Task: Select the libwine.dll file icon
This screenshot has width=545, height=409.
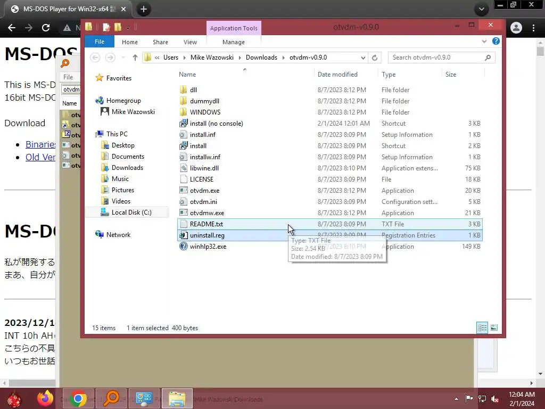Action: 184,168
